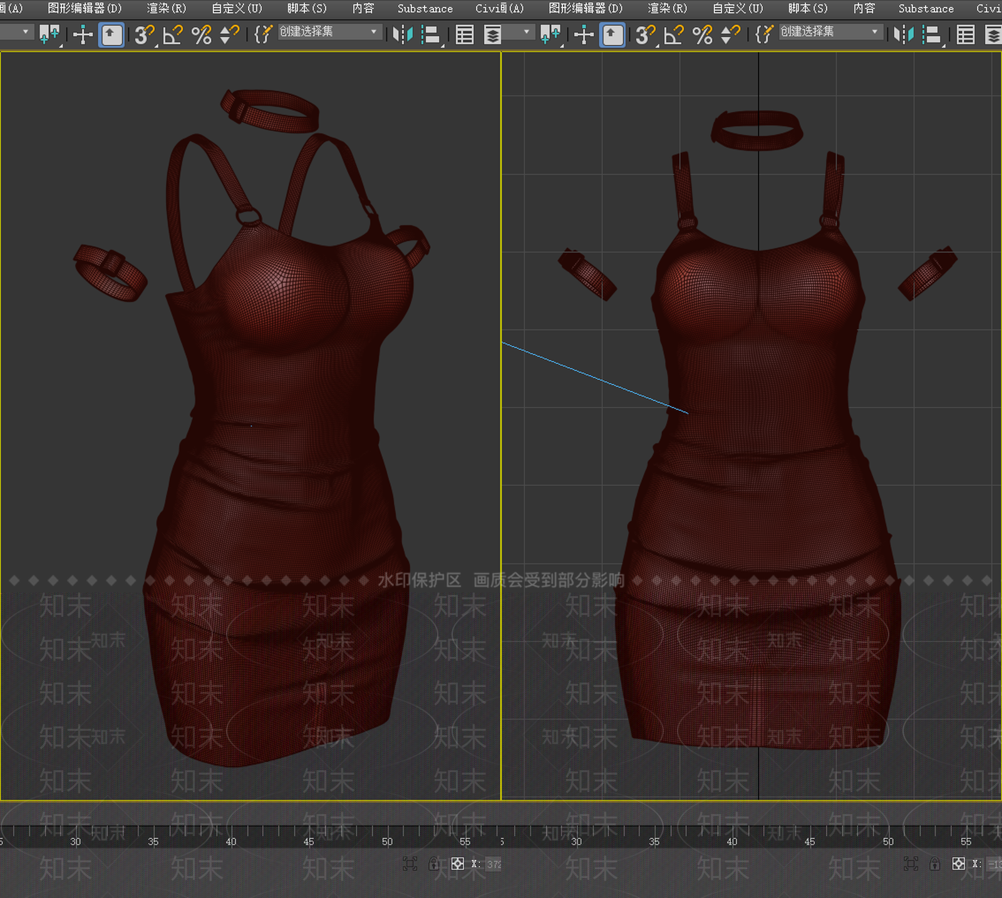The width and height of the screenshot is (1002, 898).
Task: Toggle 3D Snaps in left window toolbar
Action: pyautogui.click(x=144, y=34)
